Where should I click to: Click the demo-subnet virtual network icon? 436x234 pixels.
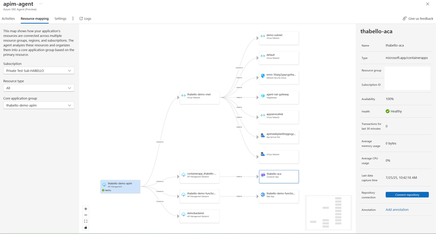pyautogui.click(x=263, y=36)
